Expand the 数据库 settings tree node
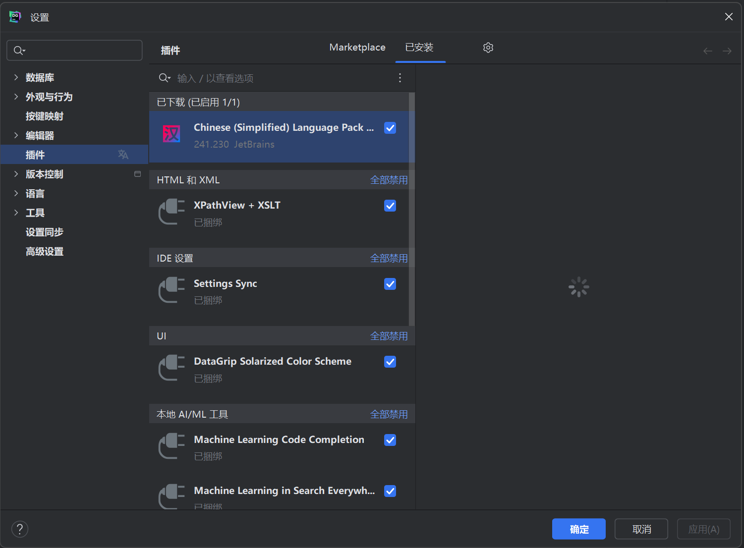Screen dimensions: 744x548 pyautogui.click(x=16, y=77)
